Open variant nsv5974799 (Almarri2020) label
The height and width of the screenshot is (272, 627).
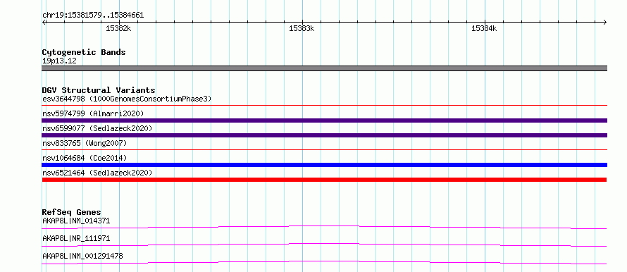(93, 113)
